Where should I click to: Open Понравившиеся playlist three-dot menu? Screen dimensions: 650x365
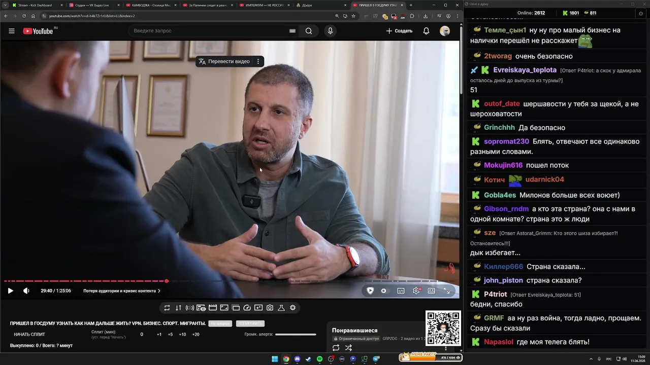(x=446, y=348)
